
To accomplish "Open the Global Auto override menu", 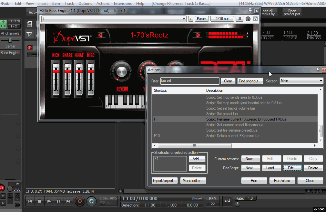I will [x=108, y=201].
